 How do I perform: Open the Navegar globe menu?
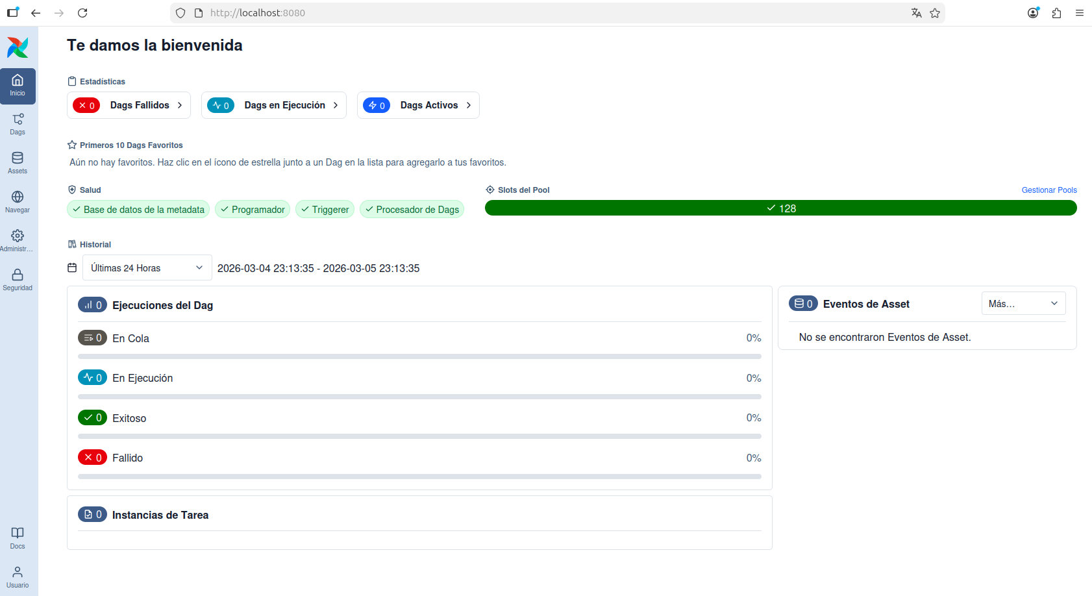(18, 202)
